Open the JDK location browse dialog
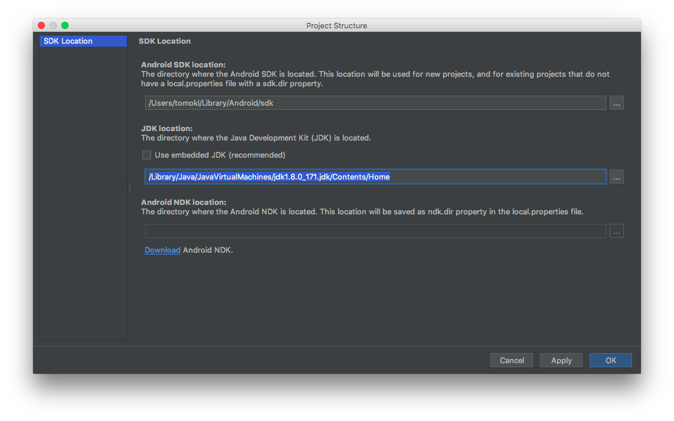The width and height of the screenshot is (674, 421). [616, 177]
